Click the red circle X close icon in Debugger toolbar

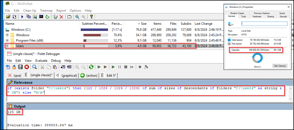coord(27,67)
